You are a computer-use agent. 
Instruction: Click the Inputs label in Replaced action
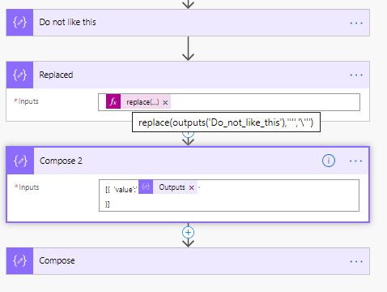pyautogui.click(x=28, y=101)
